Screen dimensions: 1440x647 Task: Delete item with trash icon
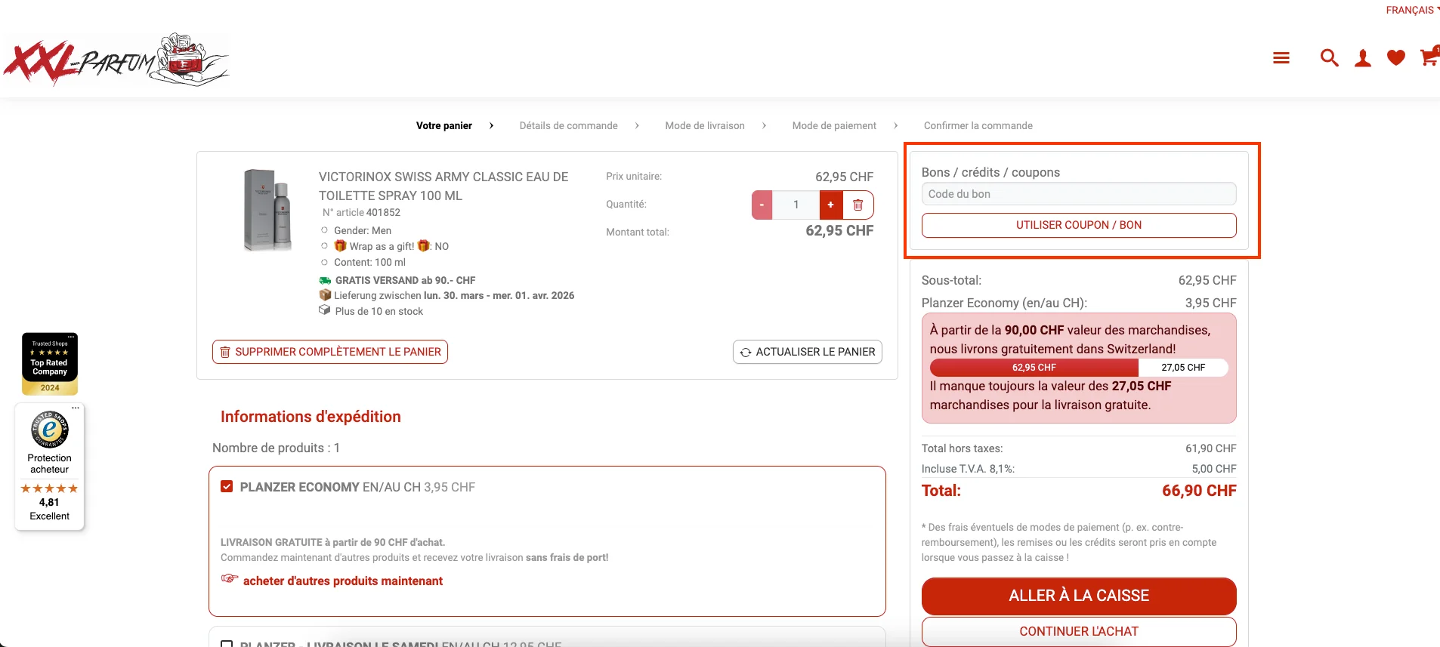[858, 205]
